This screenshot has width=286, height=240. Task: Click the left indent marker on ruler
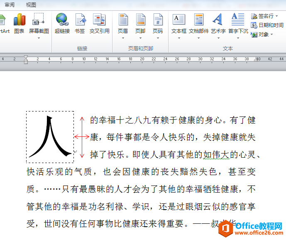[x=26, y=62]
